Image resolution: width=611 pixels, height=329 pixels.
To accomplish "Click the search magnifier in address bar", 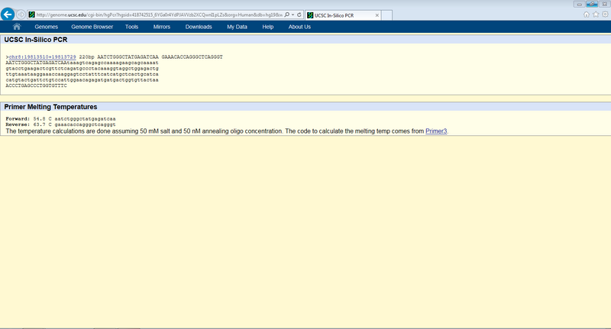I will (285, 15).
